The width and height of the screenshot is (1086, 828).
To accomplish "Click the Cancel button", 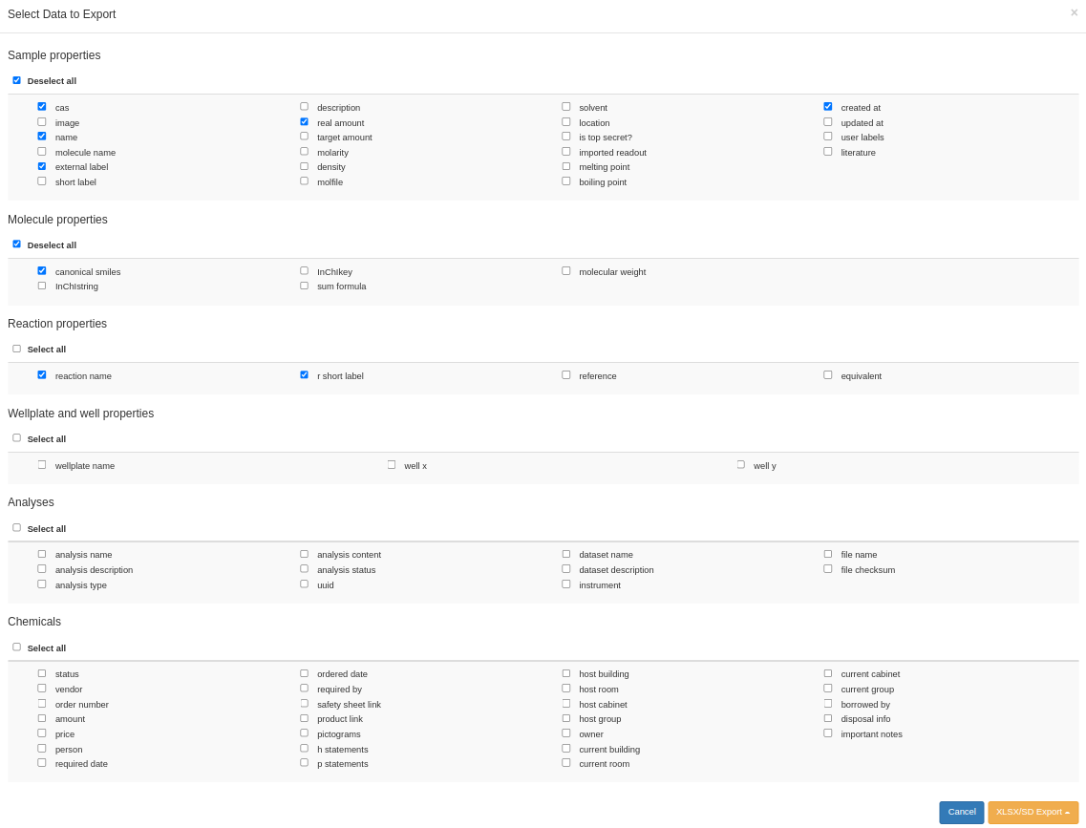I will click(961, 812).
